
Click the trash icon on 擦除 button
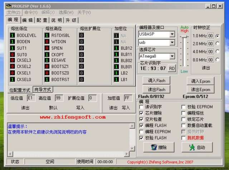(x=154, y=147)
